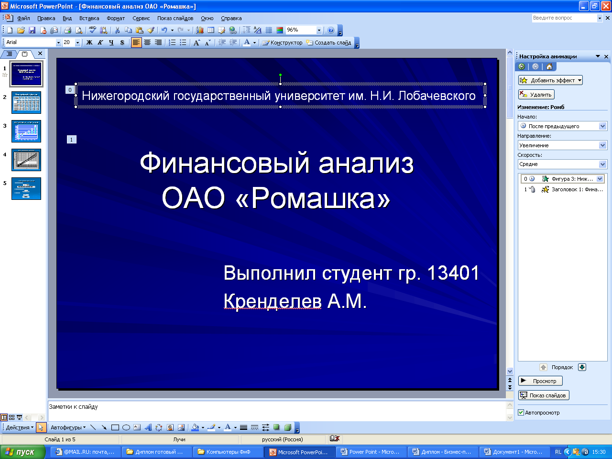Viewport: 612px width, 459px height.
Task: Run the spelling check icon
Action: click(x=92, y=30)
